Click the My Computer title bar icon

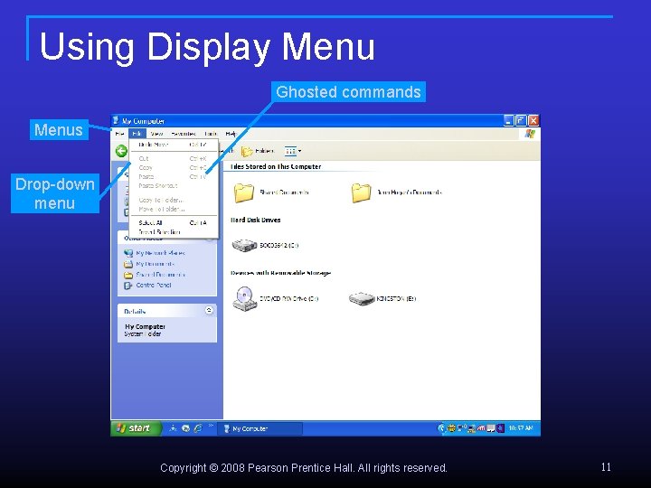point(116,121)
